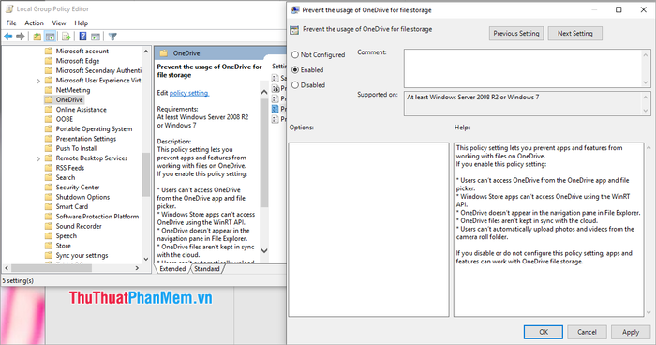Click the Smart Card folder icon

click(49, 206)
